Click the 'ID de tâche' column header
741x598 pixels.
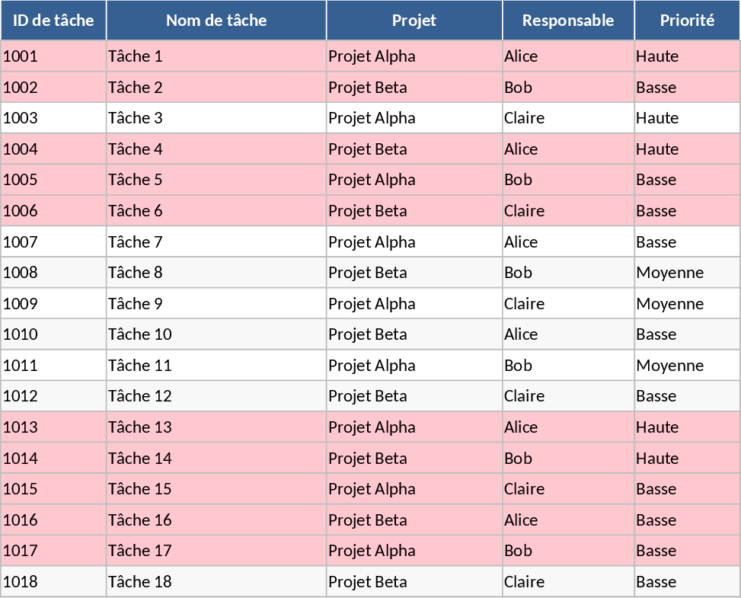[53, 21]
